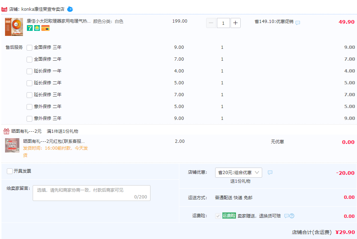Click the 送1份礼物 text under the dropdown
The width and height of the screenshot is (357, 239).
[240, 181]
